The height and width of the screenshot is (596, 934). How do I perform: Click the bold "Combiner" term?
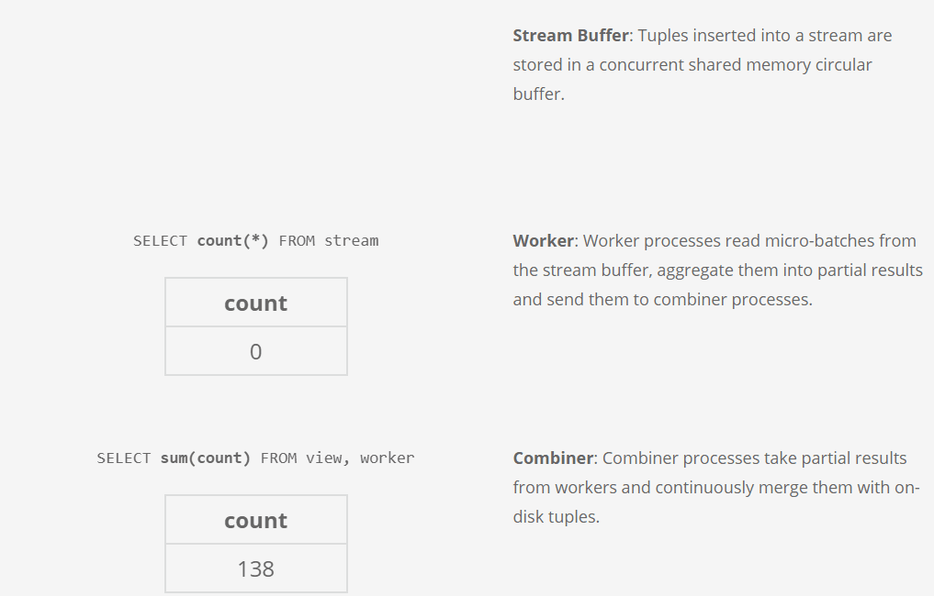click(x=553, y=458)
